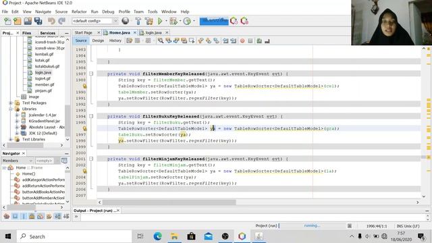
Task: Select Home() constructor in Navigator
Action: [x=28, y=173]
